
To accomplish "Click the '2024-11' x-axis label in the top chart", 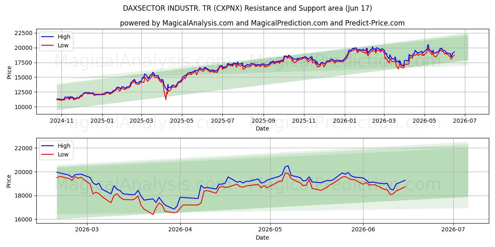I will click(61, 121).
